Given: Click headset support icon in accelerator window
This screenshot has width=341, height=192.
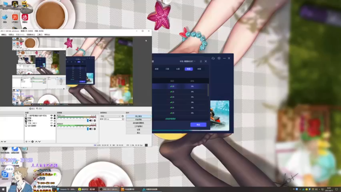Looking at the screenshot, I should pyautogui.click(x=213, y=58).
